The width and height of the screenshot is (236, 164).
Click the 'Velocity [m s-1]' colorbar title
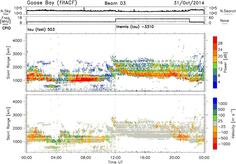[233, 123]
